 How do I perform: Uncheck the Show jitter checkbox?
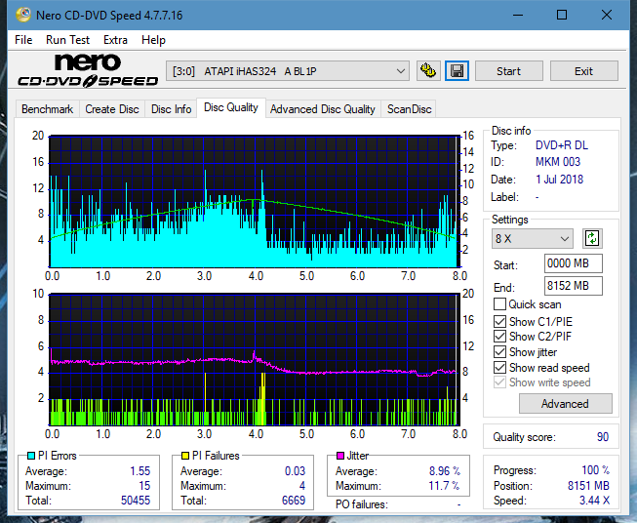click(500, 352)
